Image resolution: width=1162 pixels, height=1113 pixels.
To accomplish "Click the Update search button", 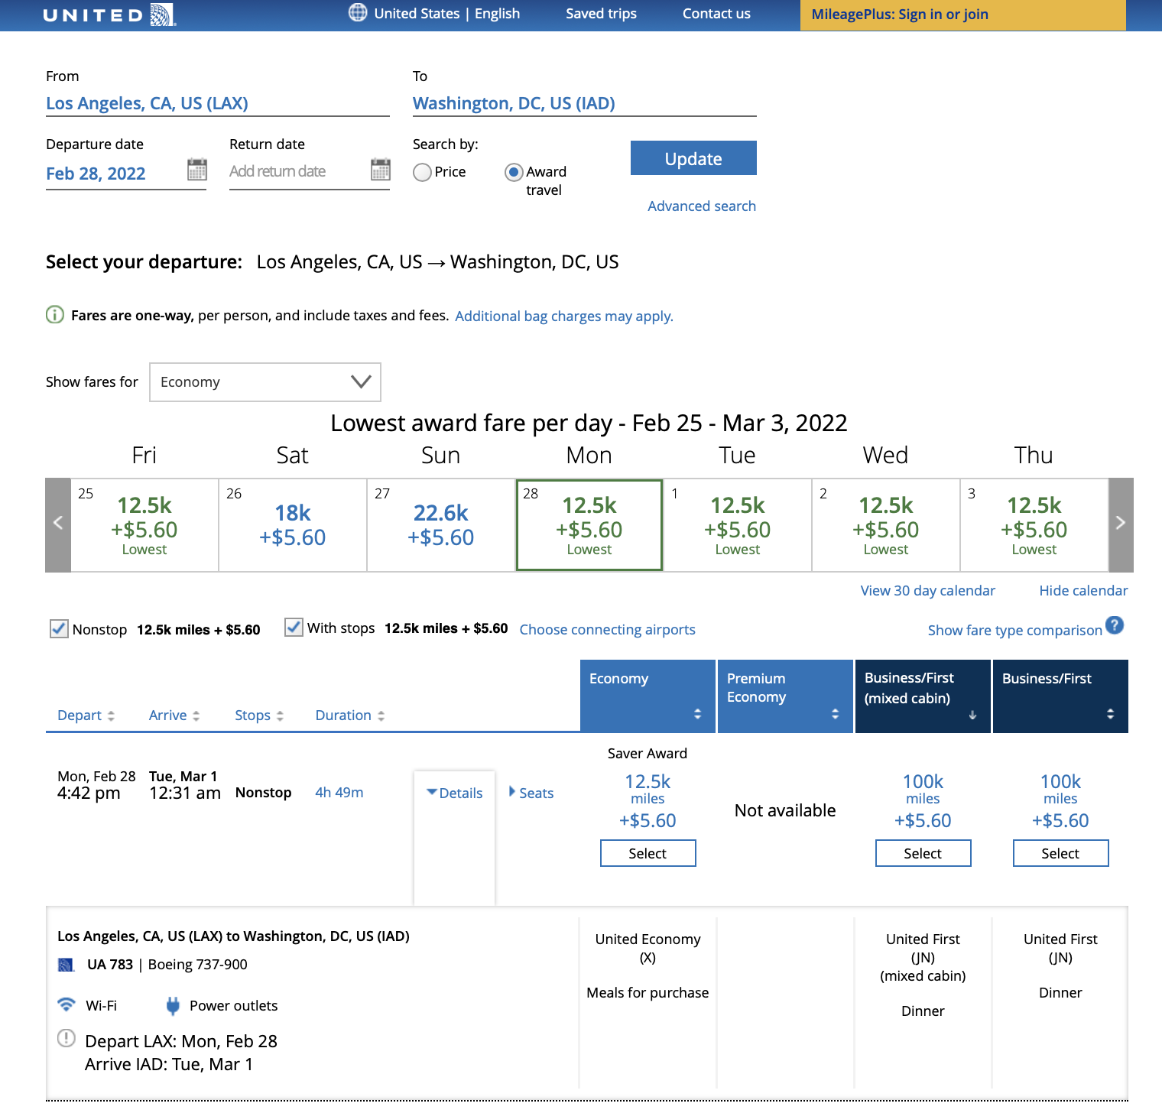I will [693, 158].
